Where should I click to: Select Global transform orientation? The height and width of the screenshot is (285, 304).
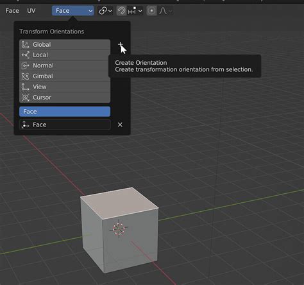click(x=65, y=44)
